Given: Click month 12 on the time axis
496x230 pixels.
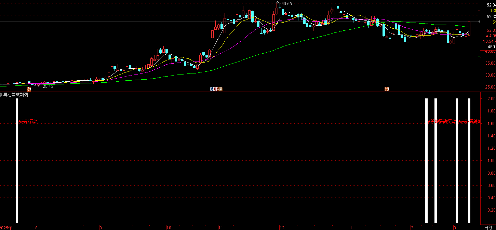Looking at the screenshot, I should [282, 228].
